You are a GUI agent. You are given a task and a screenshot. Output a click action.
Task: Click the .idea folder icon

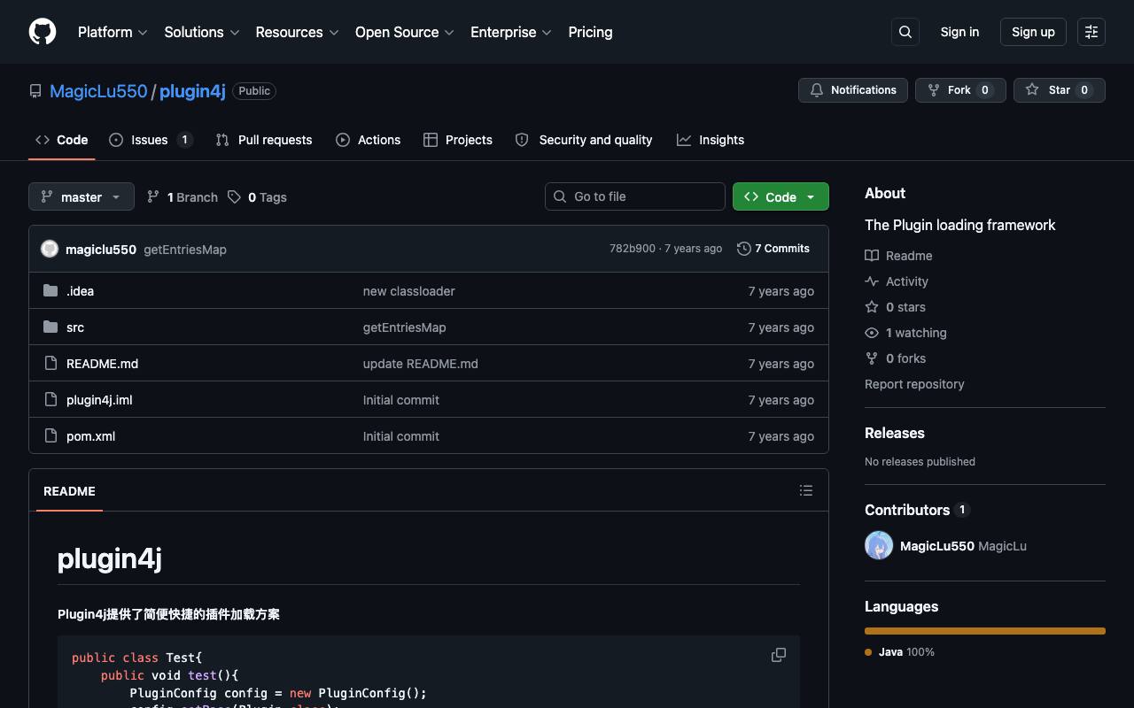point(50,290)
